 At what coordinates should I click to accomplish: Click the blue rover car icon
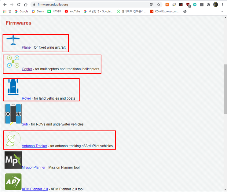[x=13, y=87]
